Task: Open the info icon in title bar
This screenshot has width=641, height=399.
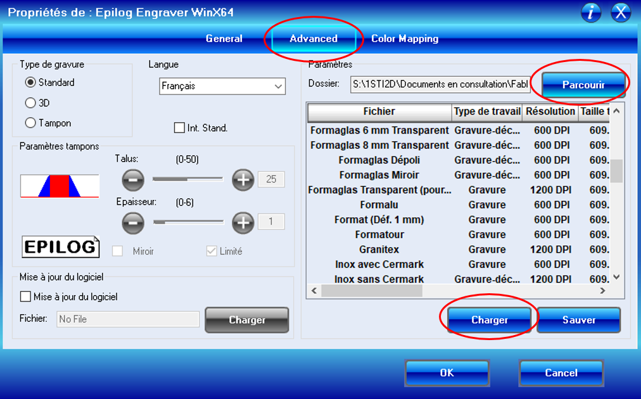Action: tap(591, 13)
